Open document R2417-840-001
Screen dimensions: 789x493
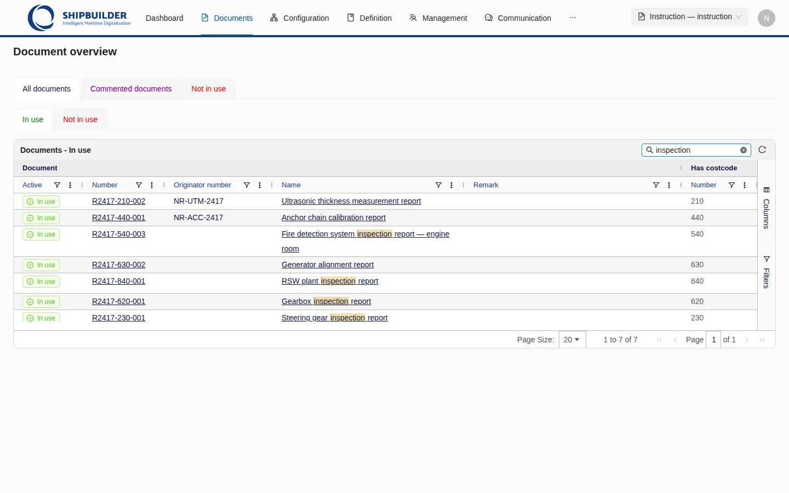119,281
